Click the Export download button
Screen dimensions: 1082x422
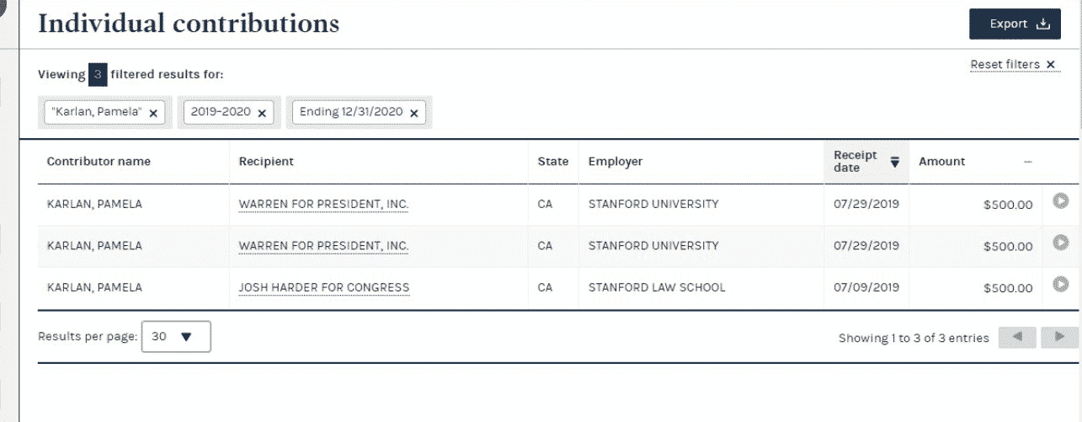coord(1015,24)
